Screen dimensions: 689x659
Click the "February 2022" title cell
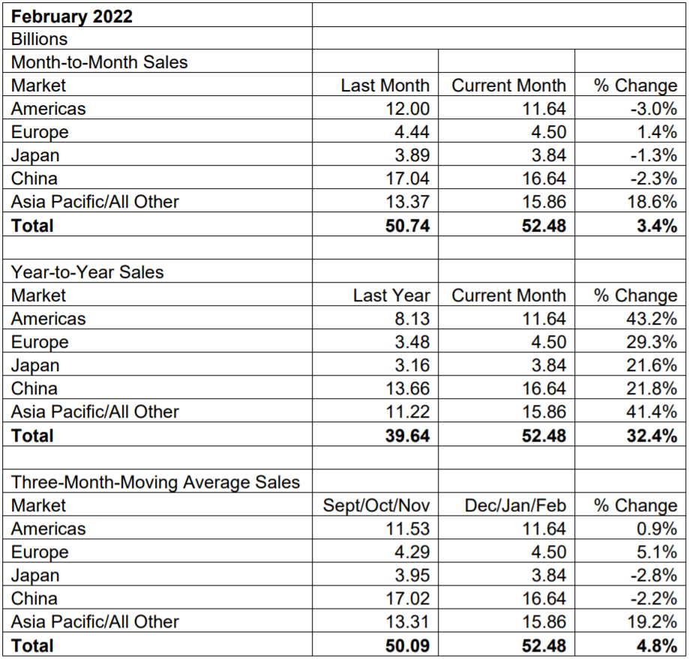(x=72, y=16)
